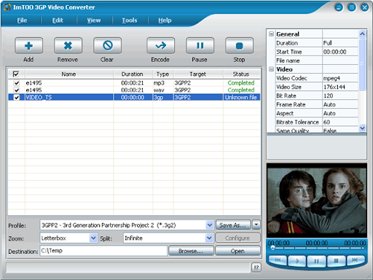This screenshot has width=373, height=280.
Task: Open the Edit menu
Action: point(58,20)
